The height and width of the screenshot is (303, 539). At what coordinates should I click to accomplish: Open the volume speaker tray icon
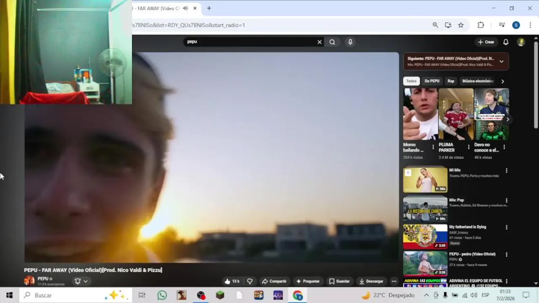tap(474, 295)
